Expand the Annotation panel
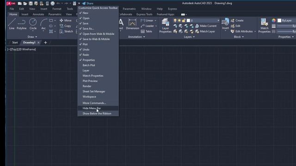Screen dimensions: 296x166 coord(136,37)
